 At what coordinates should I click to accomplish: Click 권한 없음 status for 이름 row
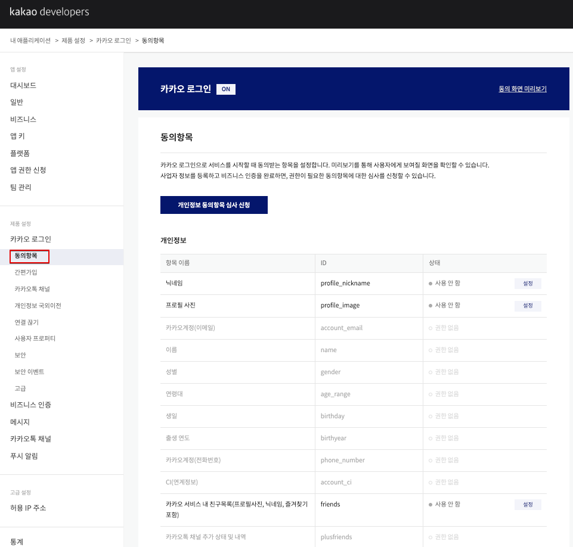(444, 350)
